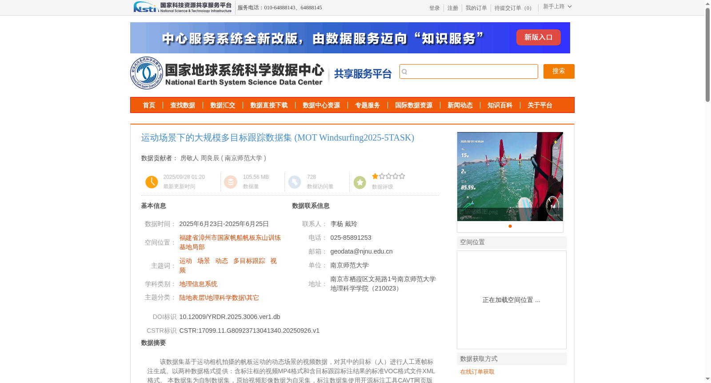The image size is (711, 383).
Task: Click the scrollbar up arrow
Action: [x=707, y=4]
